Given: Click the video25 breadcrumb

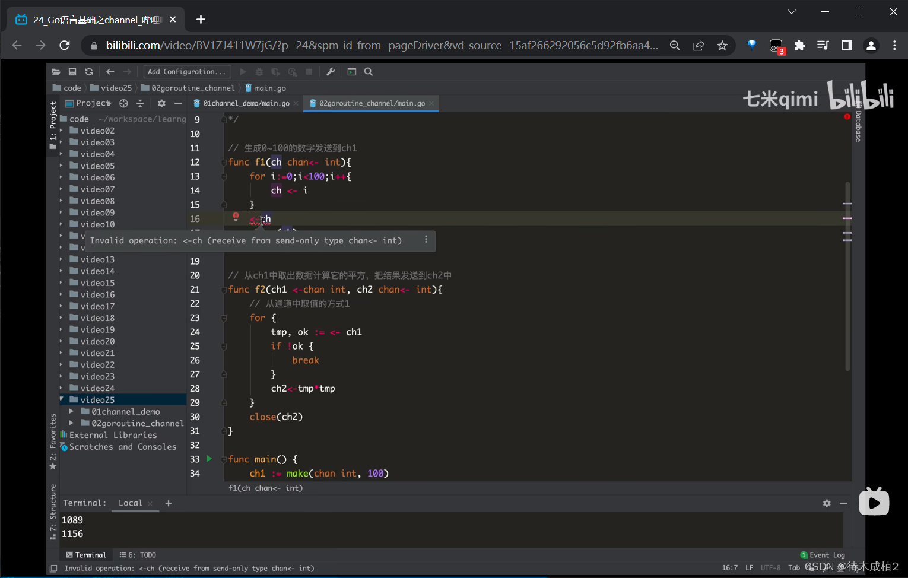Looking at the screenshot, I should (111, 88).
